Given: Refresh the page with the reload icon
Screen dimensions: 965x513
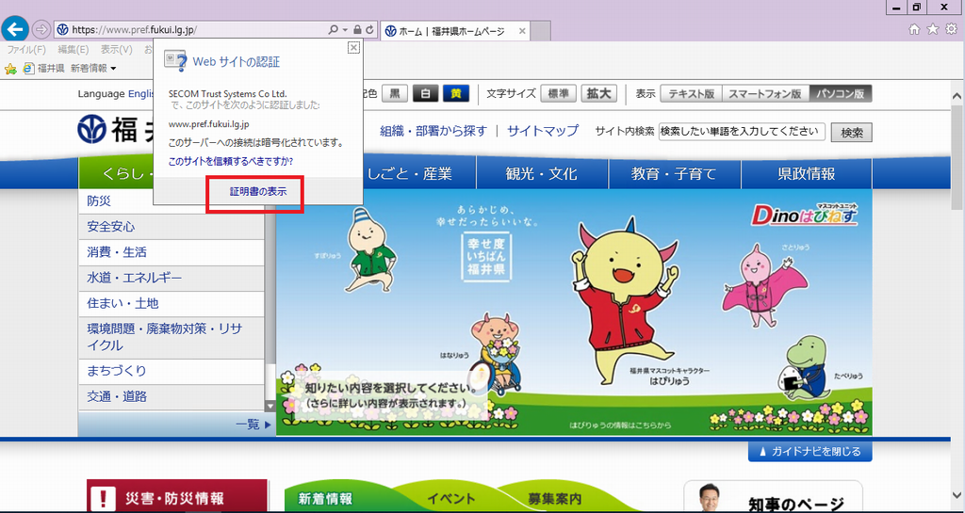Looking at the screenshot, I should point(369,29).
